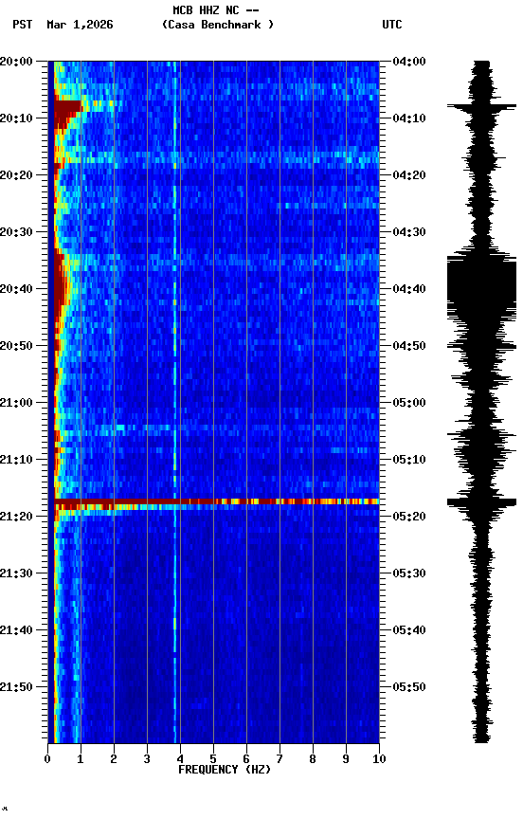This screenshot has width=523, height=819.
Task: Click the UTC time label 05:10
Action: point(409,460)
